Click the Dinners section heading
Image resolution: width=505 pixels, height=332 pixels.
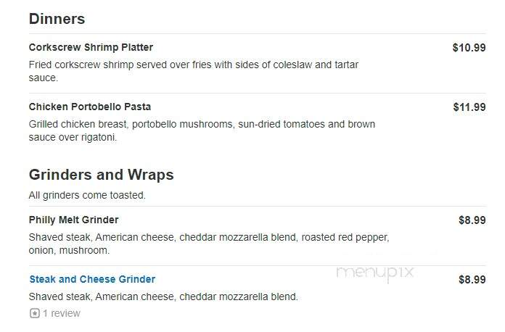click(57, 19)
